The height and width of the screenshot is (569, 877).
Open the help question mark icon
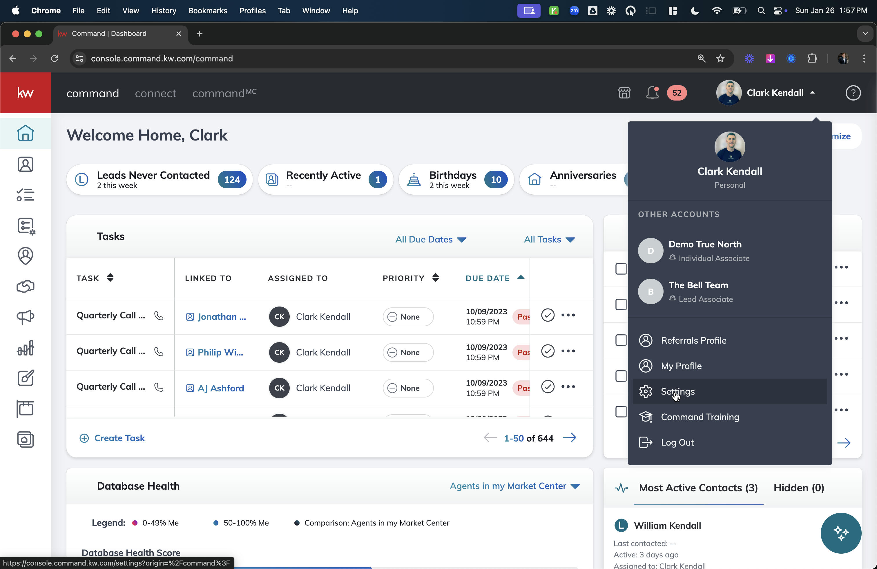[x=853, y=93]
